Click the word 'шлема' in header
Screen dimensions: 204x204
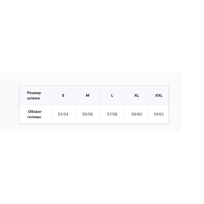tap(33, 98)
